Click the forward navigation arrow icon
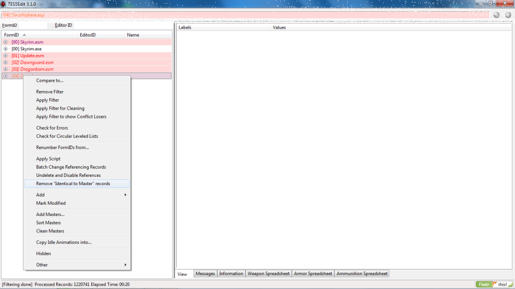This screenshot has width=515, height=289. coord(508,15)
